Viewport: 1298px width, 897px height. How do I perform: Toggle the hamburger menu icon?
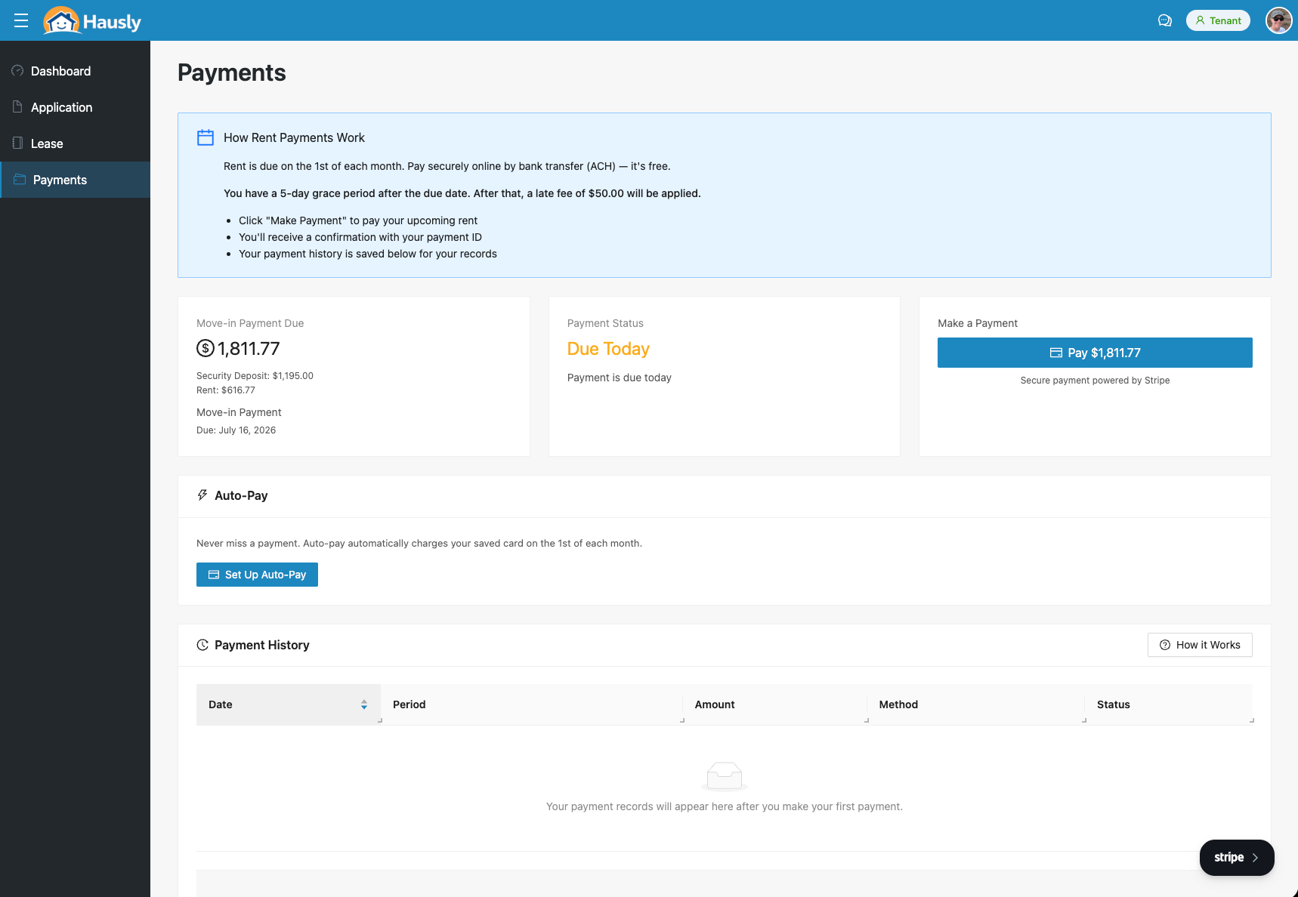point(21,20)
